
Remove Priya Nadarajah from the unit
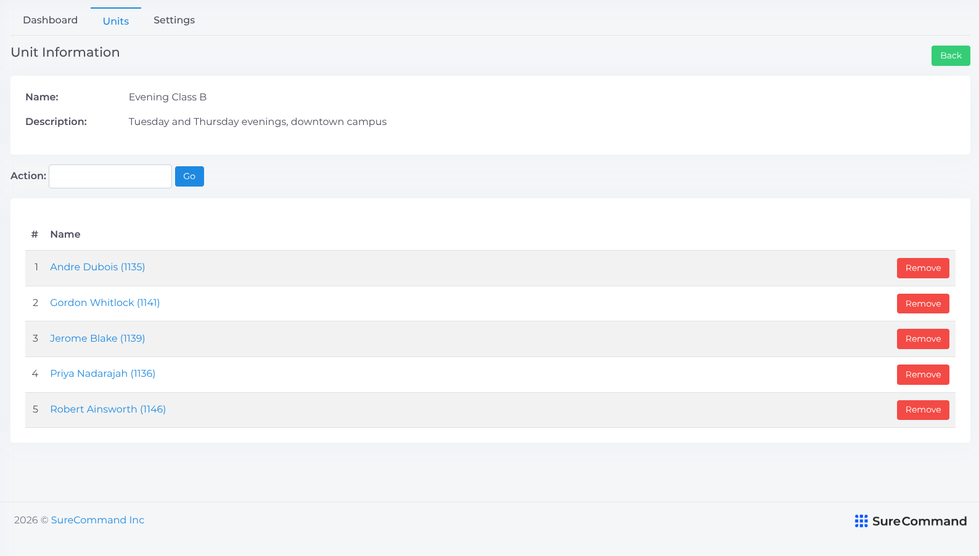pyautogui.click(x=923, y=374)
